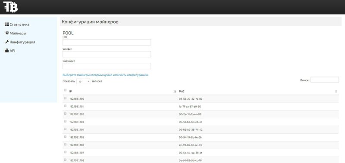The image size is (345, 163).
Task: Click MAC address 2e-99-8a-61-ae-d3
Action: [x=190, y=145]
